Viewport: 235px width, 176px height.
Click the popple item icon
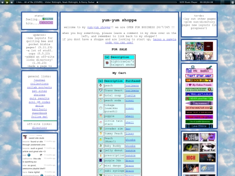tap(101, 116)
